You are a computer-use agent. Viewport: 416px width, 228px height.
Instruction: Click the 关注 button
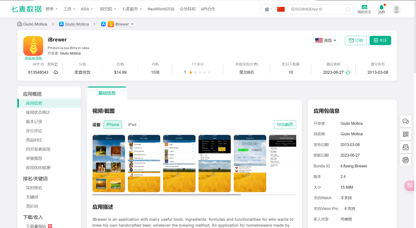coord(380,40)
